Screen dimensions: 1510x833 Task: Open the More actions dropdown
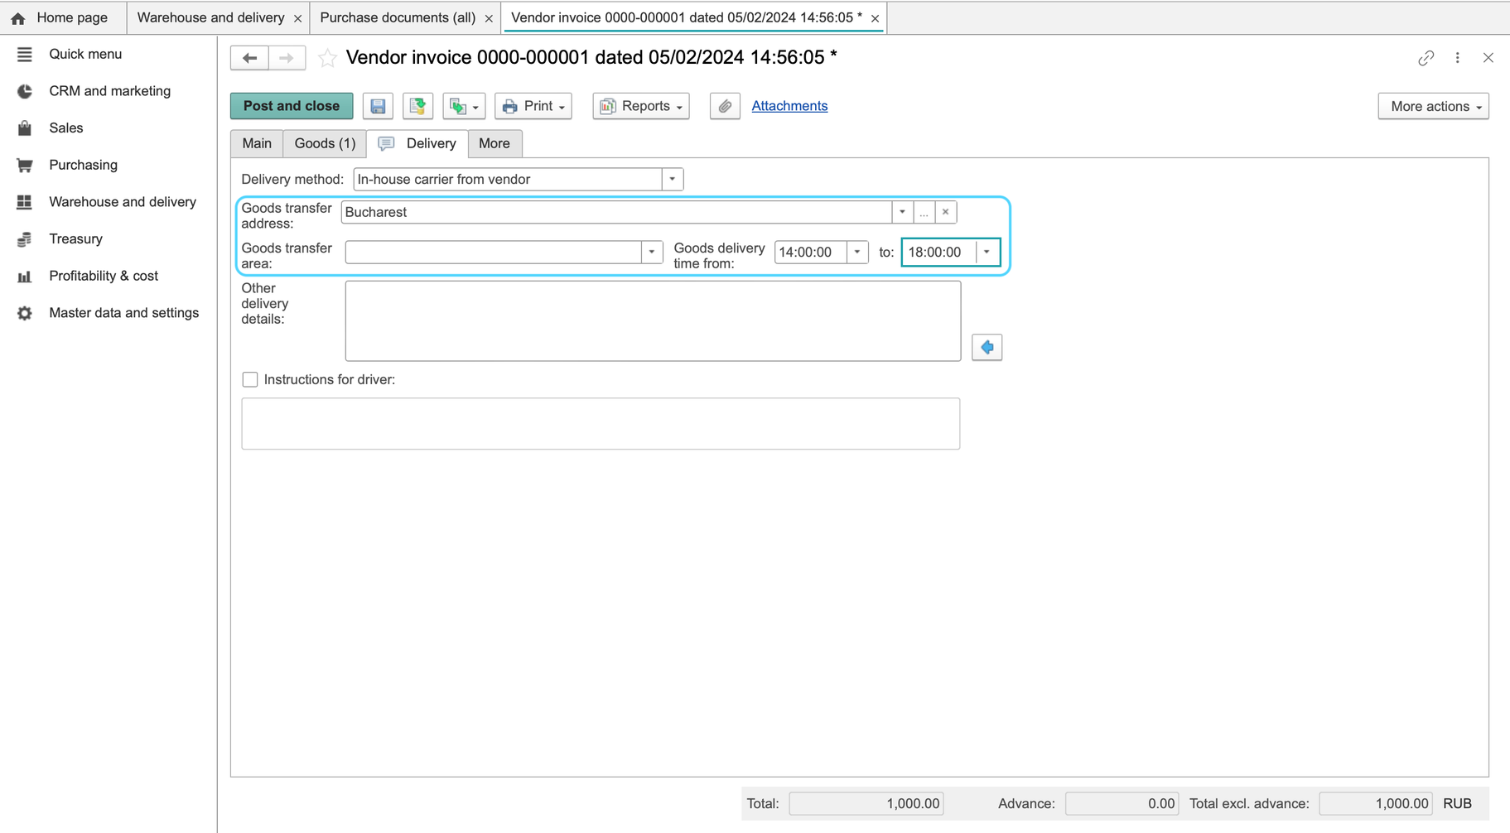coord(1434,106)
